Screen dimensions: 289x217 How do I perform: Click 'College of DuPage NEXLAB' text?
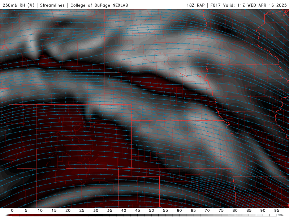pos(99,5)
